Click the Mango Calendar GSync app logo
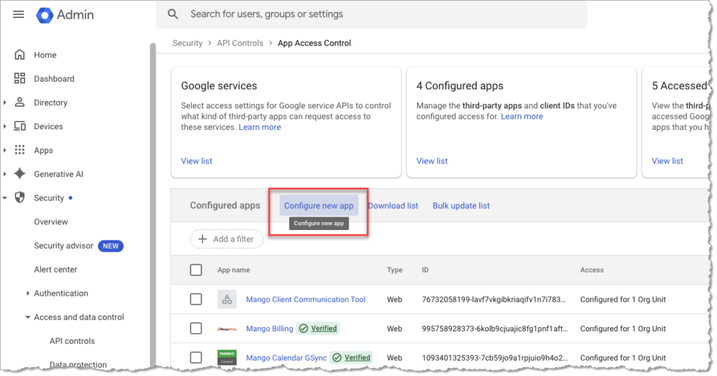The width and height of the screenshot is (717, 376). [227, 357]
